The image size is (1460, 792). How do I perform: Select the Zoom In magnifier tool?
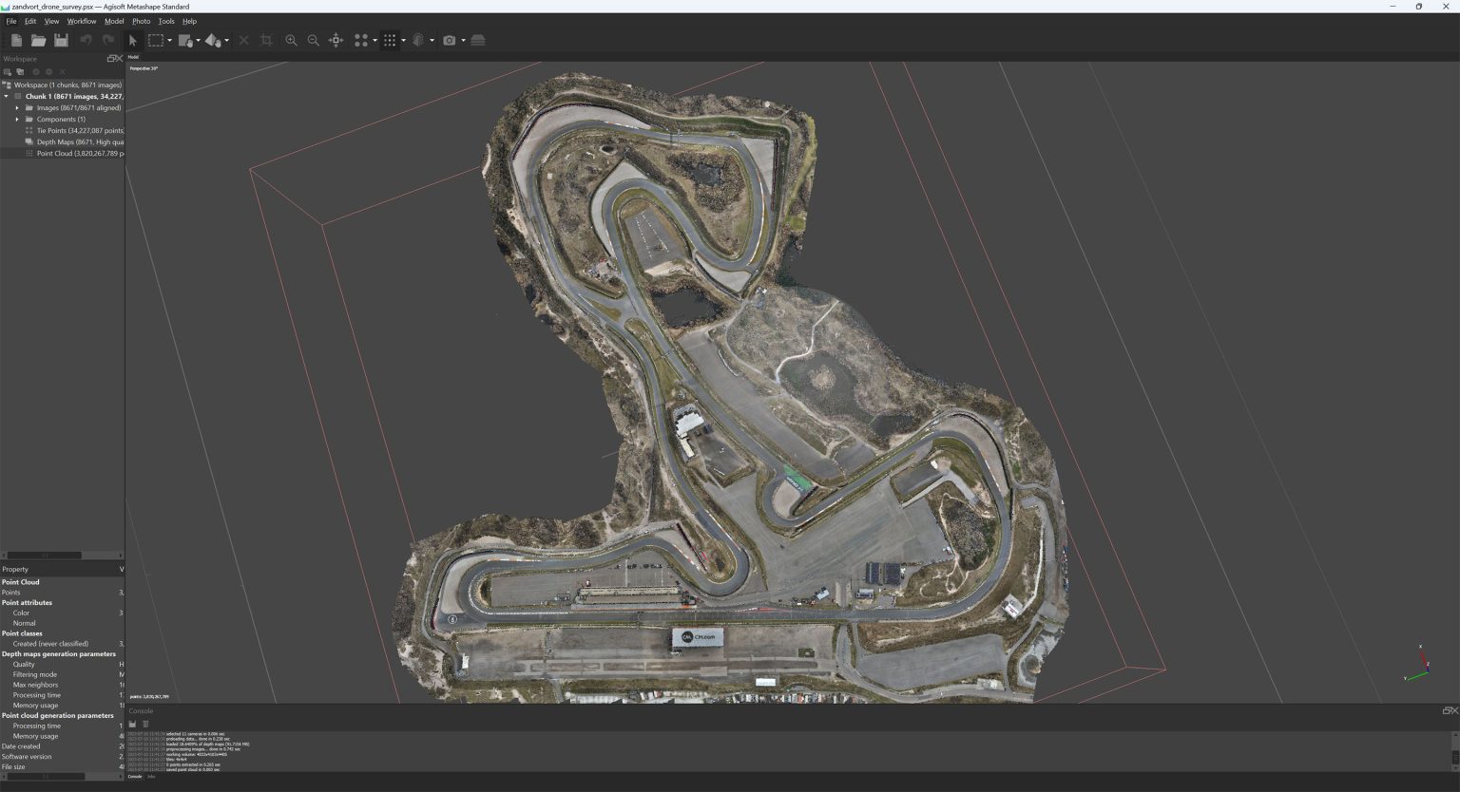tap(292, 40)
